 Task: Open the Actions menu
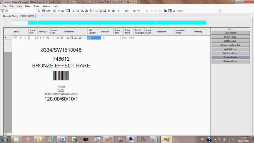(46, 6)
